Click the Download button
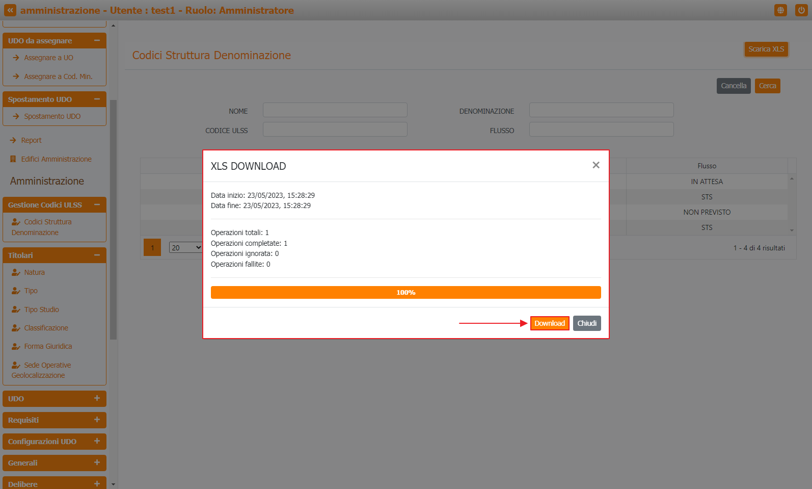The width and height of the screenshot is (812, 489). [550, 323]
